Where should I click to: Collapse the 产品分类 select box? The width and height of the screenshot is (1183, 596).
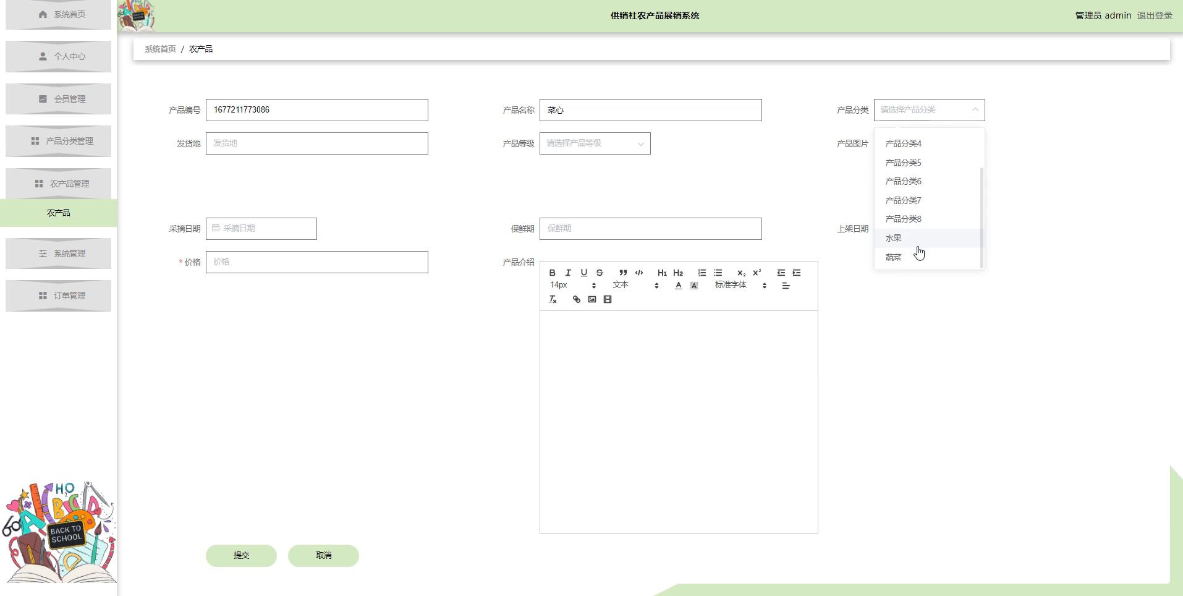[x=929, y=110]
